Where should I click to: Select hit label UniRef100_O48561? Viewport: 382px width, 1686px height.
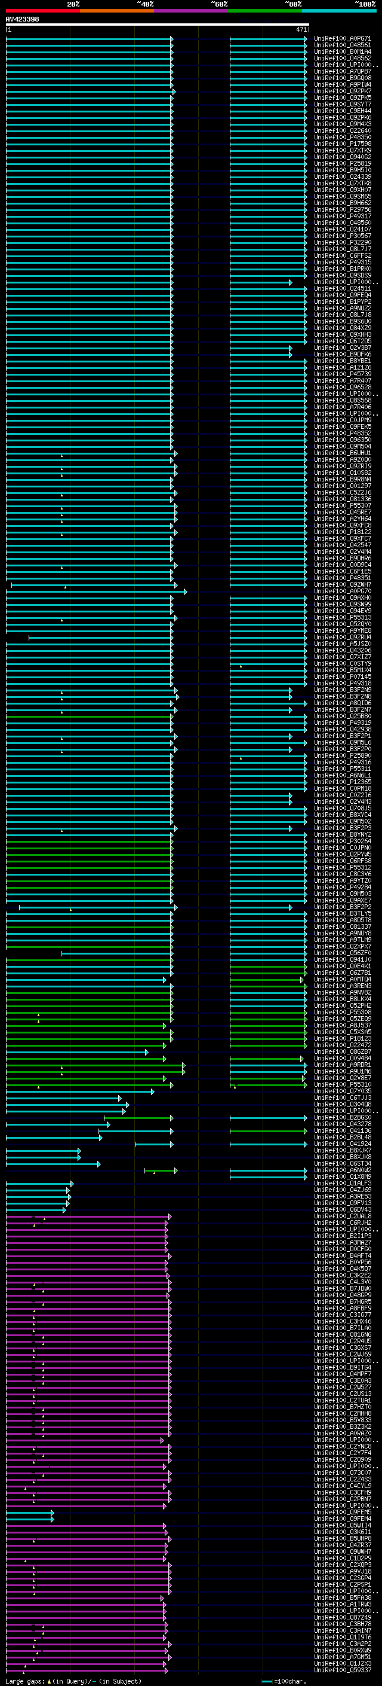[x=343, y=45]
